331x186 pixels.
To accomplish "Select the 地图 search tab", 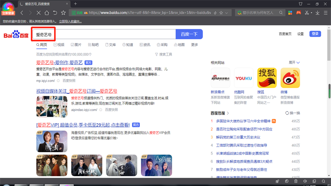I will 179,45.
